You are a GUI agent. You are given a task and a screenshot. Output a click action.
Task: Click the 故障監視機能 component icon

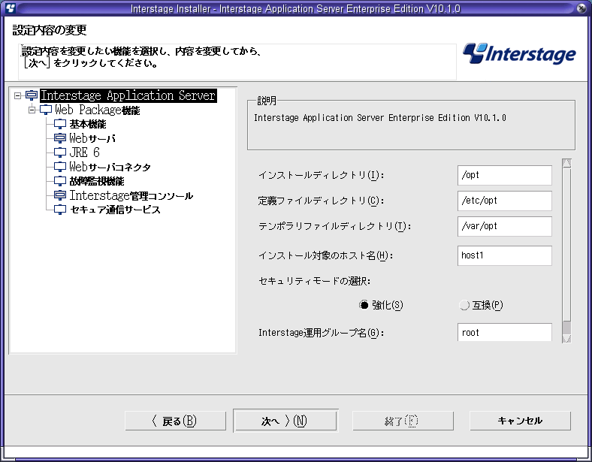(60, 181)
